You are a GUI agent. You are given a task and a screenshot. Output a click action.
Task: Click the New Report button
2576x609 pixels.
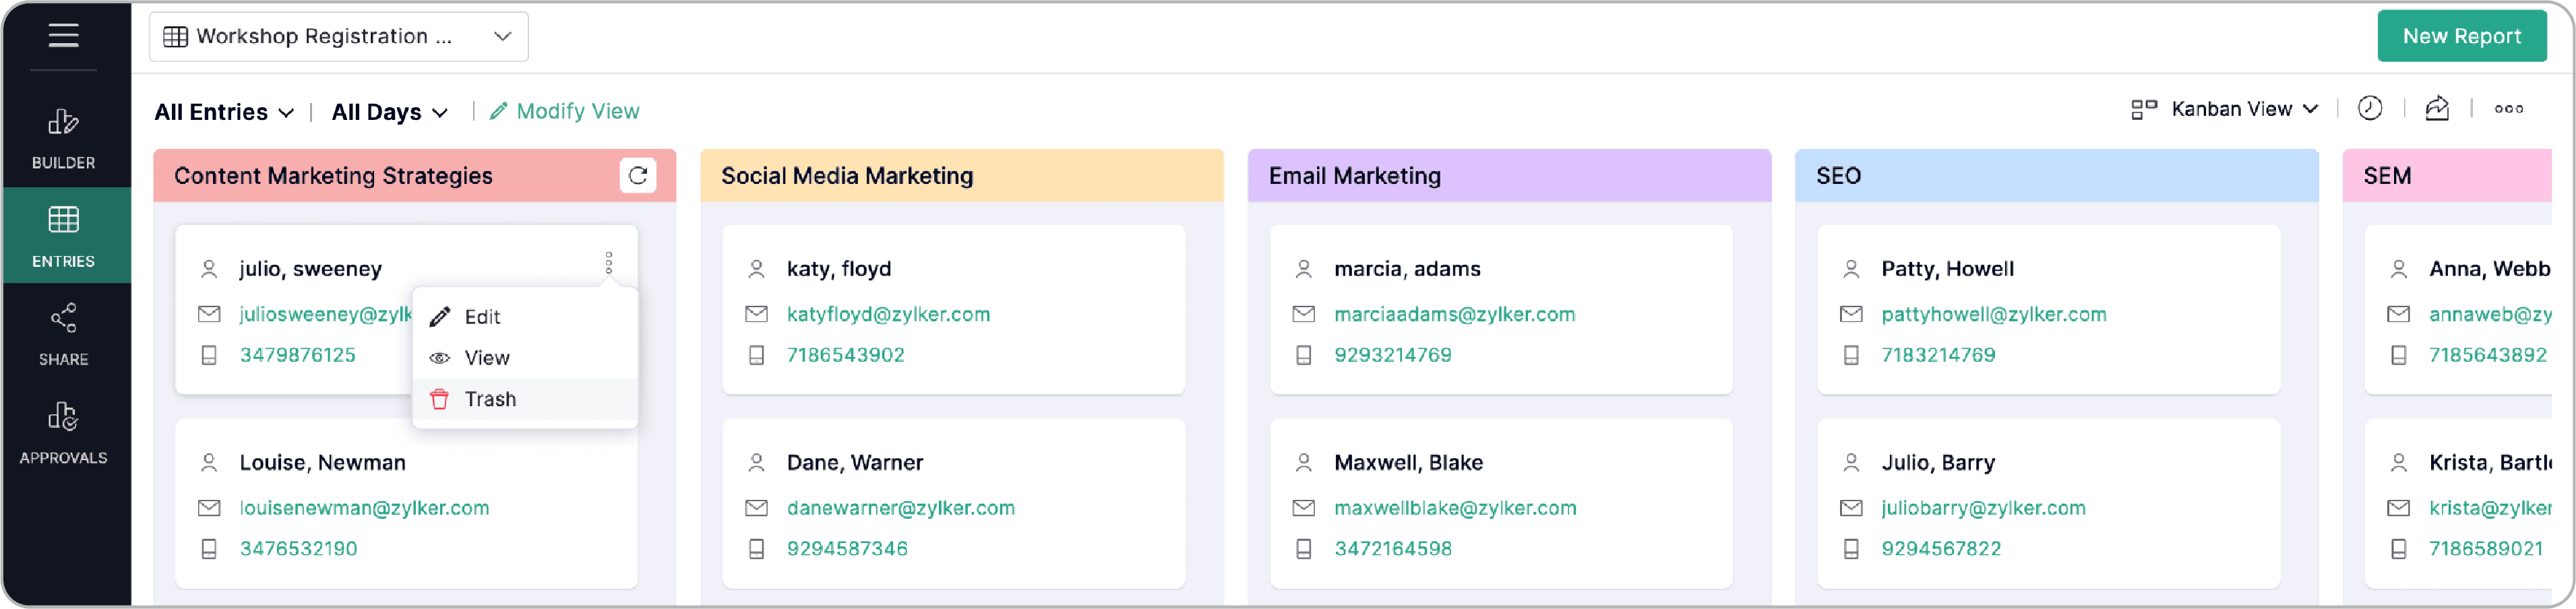(x=2461, y=36)
